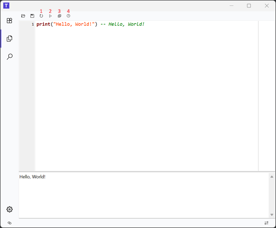Click the "Hello, World!" text in the output panel

[x=33, y=177]
